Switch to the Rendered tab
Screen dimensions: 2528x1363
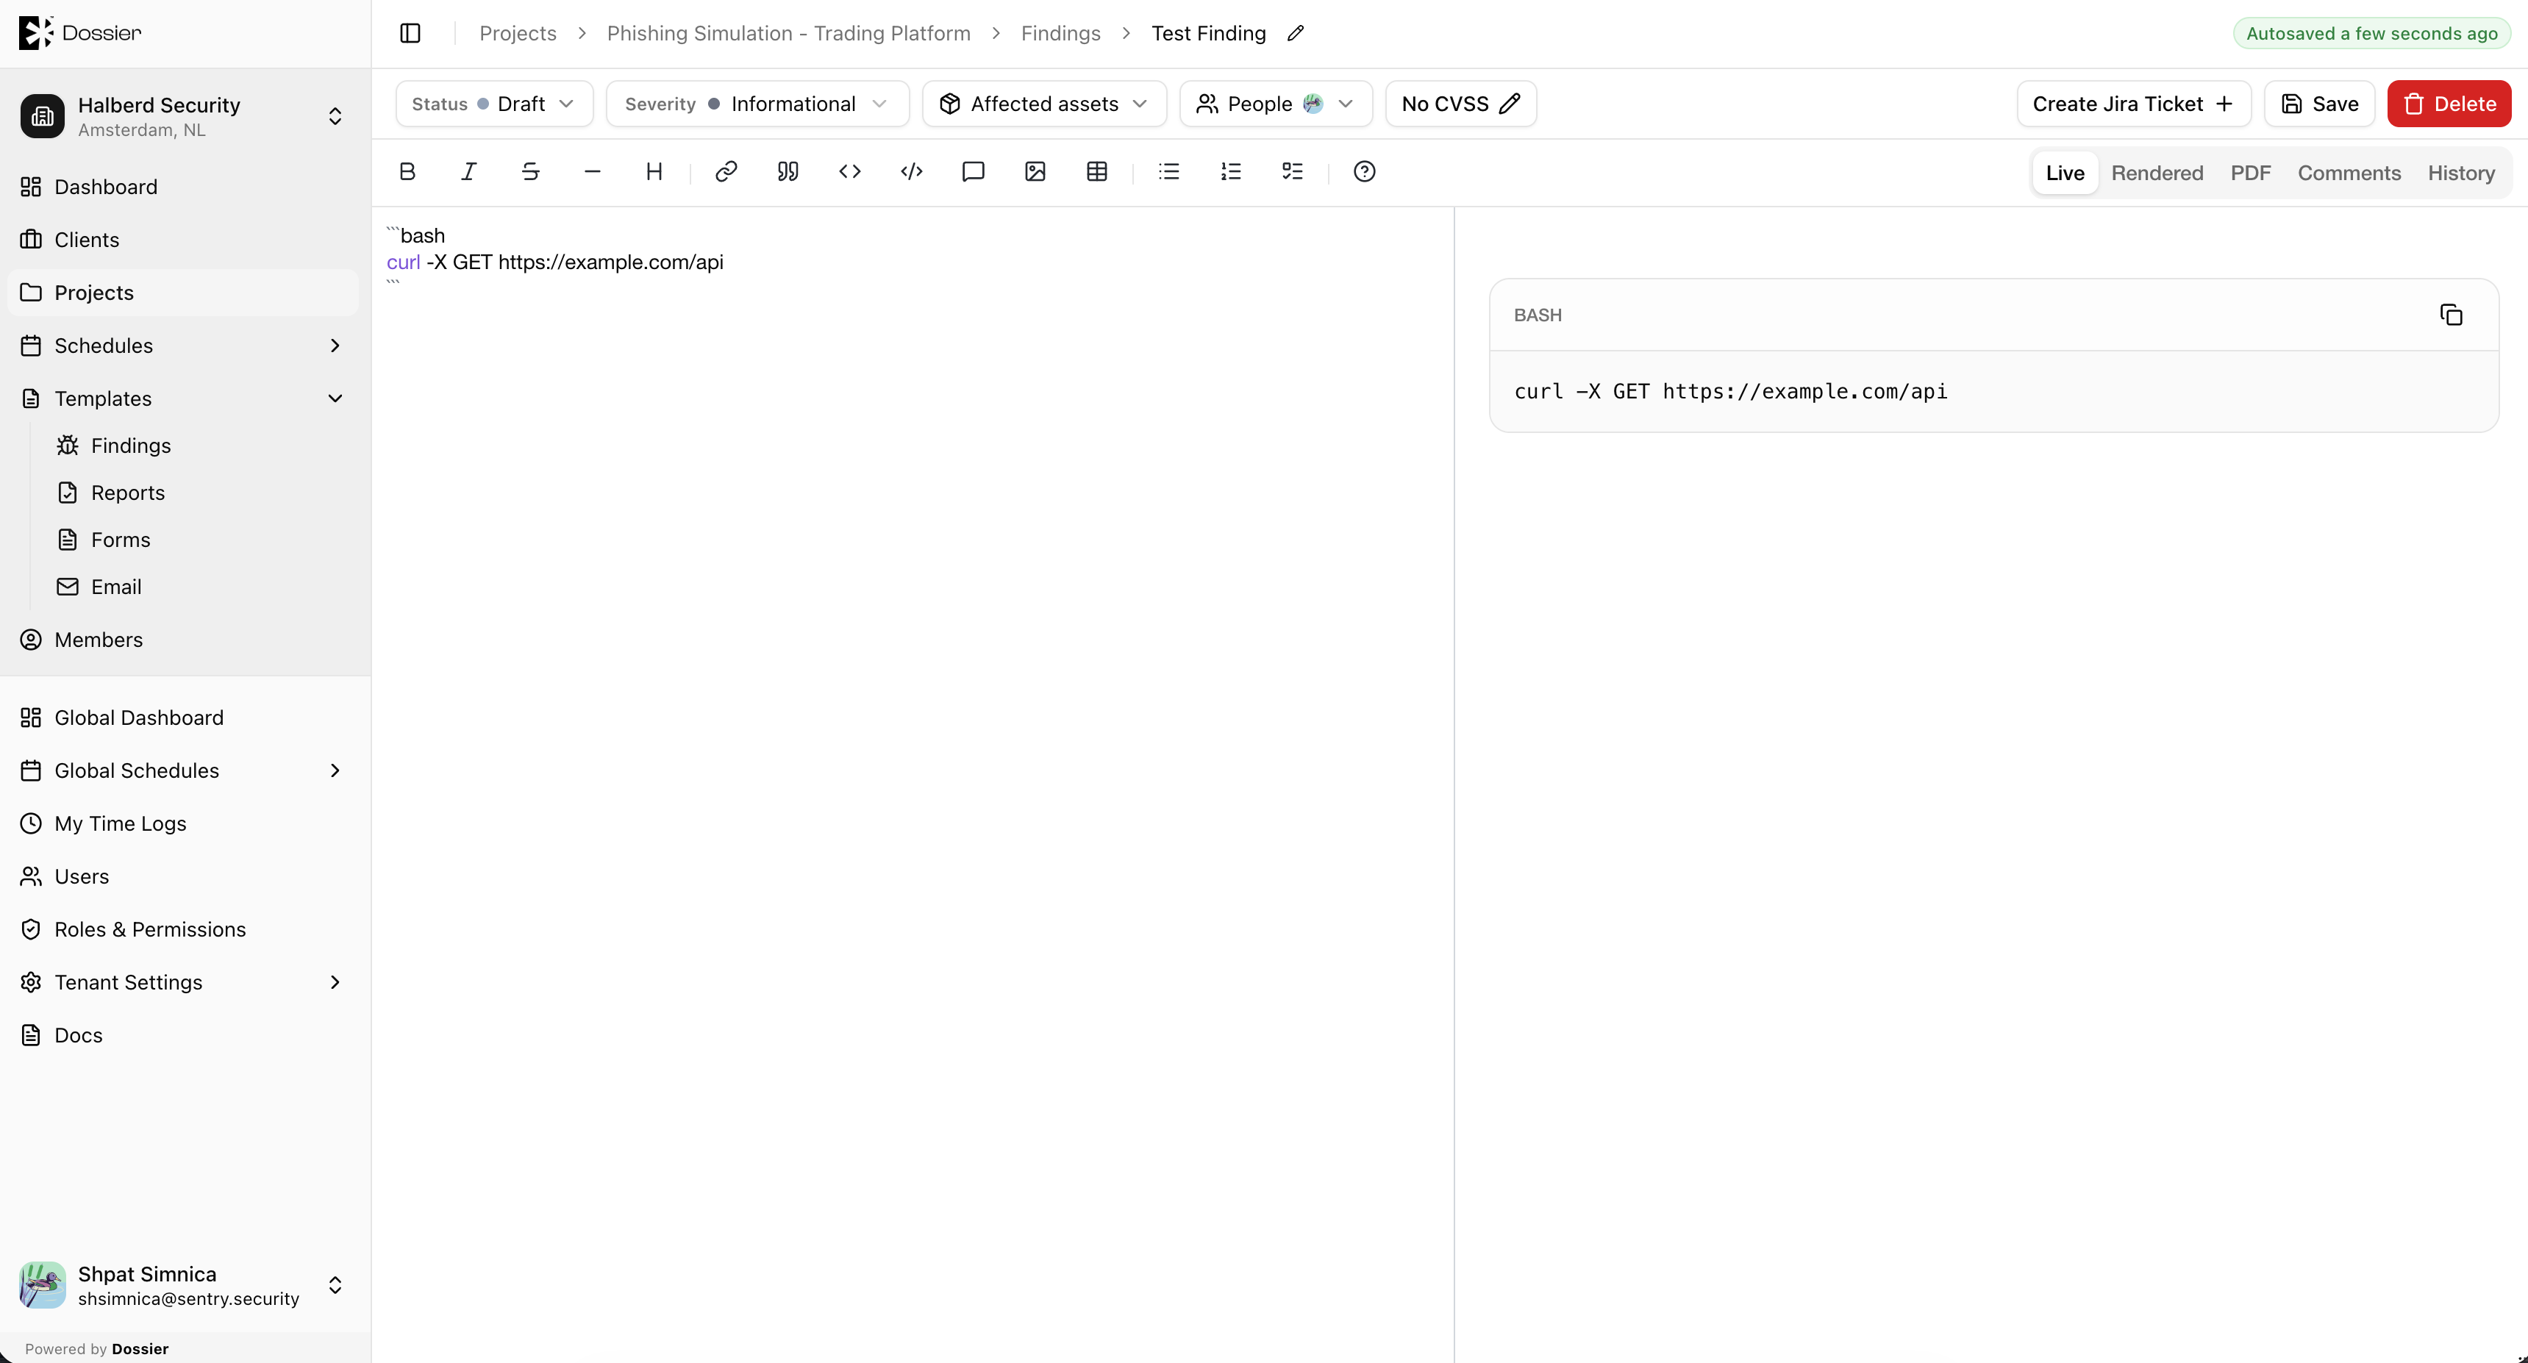(2157, 173)
